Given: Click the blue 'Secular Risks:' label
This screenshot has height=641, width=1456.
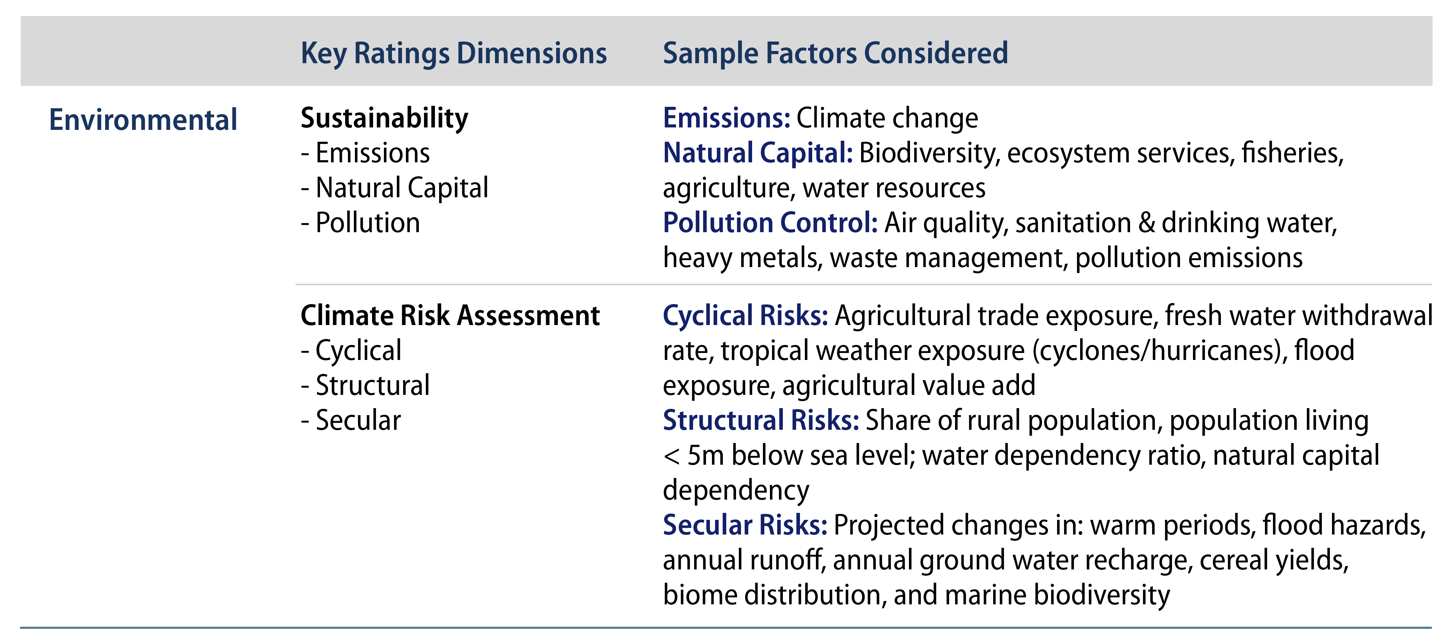Looking at the screenshot, I should coord(745,525).
